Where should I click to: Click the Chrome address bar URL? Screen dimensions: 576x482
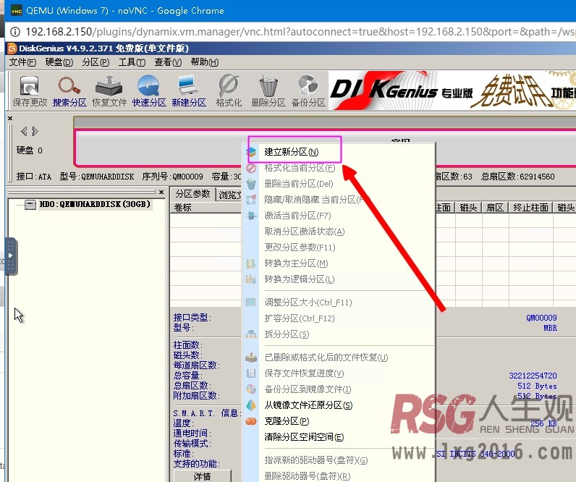(300, 32)
